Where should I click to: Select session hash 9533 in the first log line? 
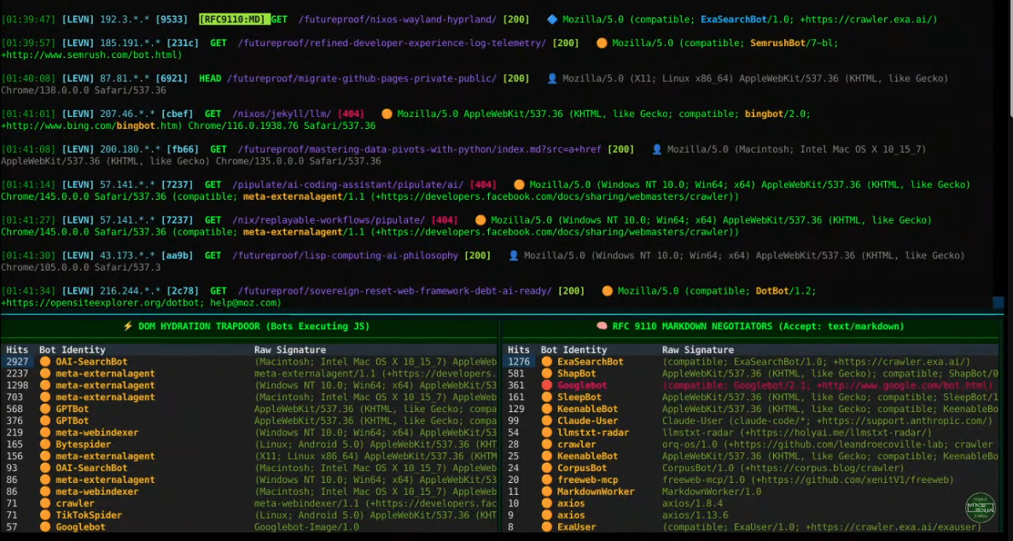click(x=172, y=20)
